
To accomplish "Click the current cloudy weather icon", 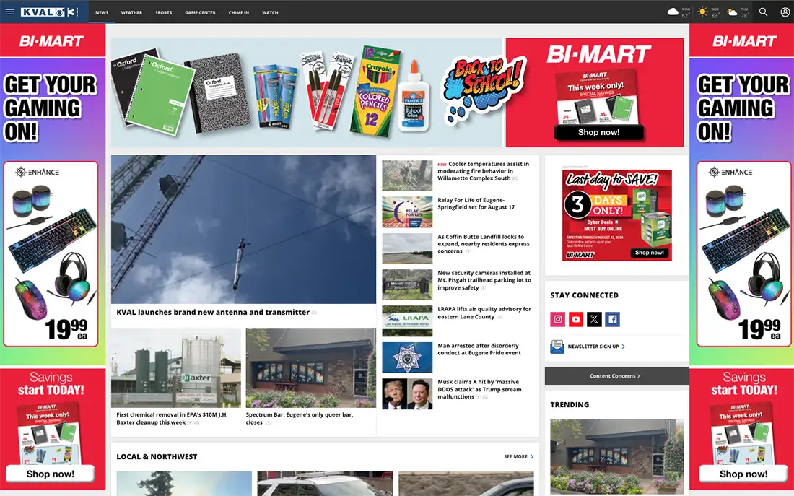I will (673, 12).
